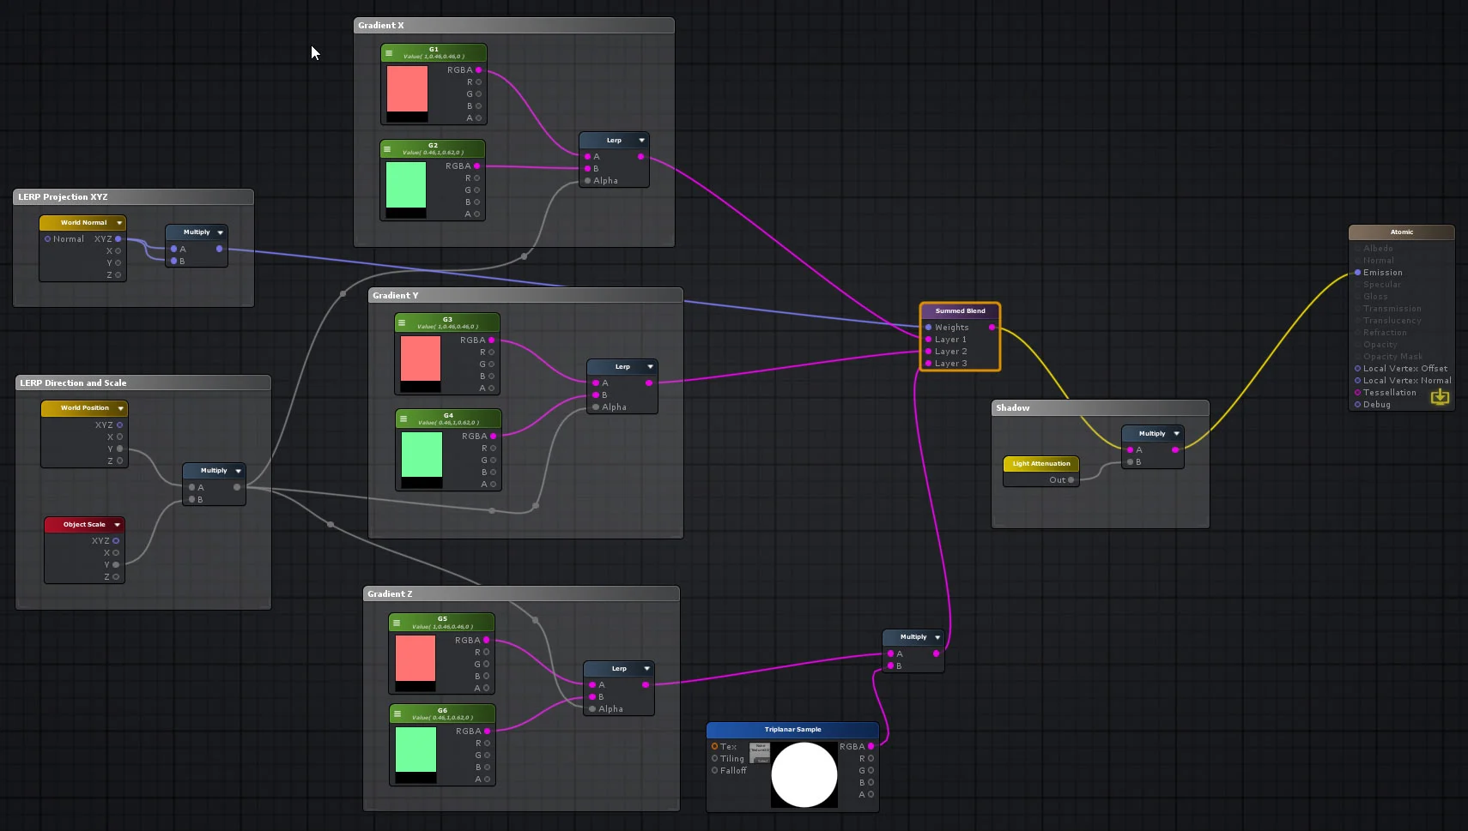This screenshot has width=1468, height=831.
Task: Click the Gradient X Lerp Alpha input port
Action: click(x=587, y=181)
